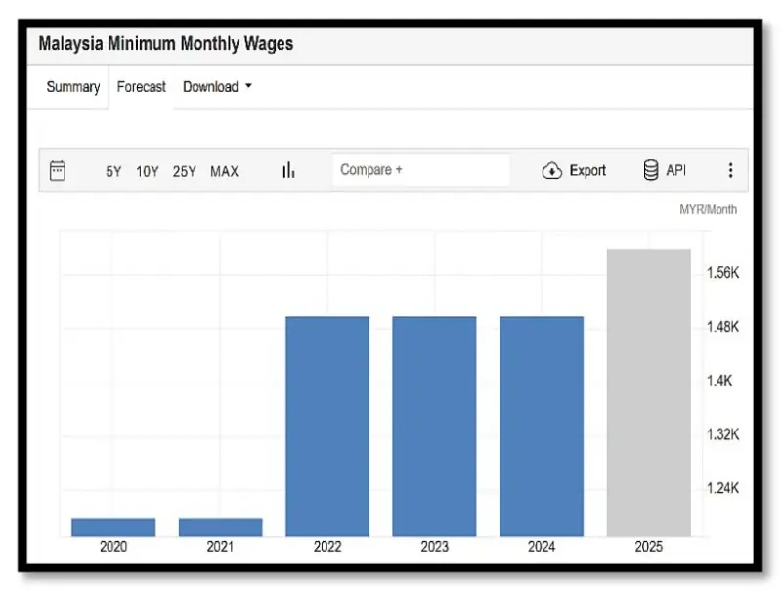Click the 1.56K axis label
Image resolution: width=782 pixels, height=590 pixels.
[722, 273]
